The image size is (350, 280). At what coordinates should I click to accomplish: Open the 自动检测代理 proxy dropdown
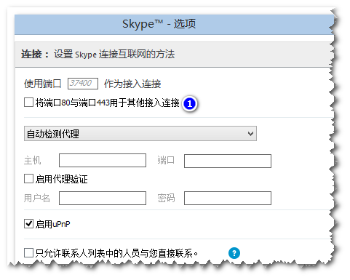pos(140,133)
